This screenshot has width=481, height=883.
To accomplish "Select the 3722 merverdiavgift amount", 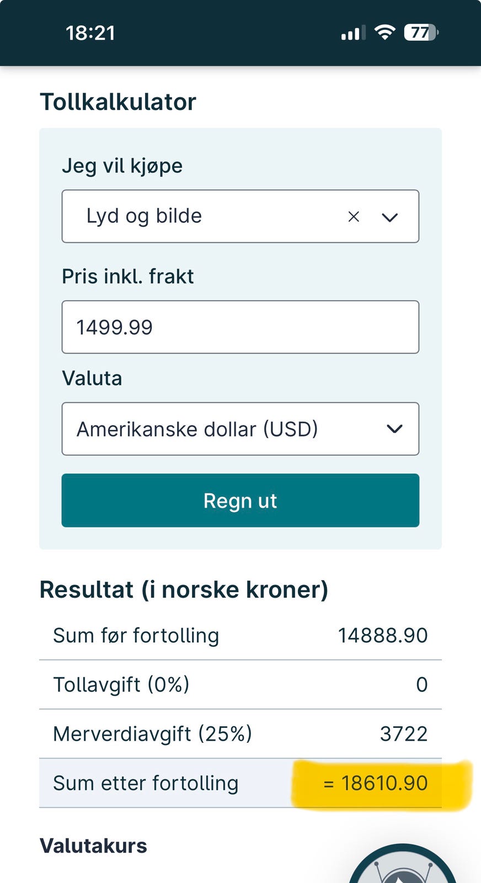I will [404, 734].
